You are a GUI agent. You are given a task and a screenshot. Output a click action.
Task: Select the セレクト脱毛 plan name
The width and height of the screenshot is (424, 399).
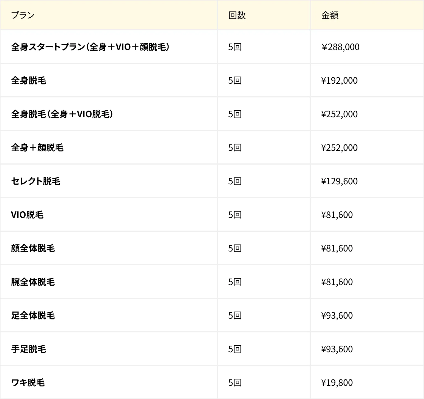pos(36,181)
